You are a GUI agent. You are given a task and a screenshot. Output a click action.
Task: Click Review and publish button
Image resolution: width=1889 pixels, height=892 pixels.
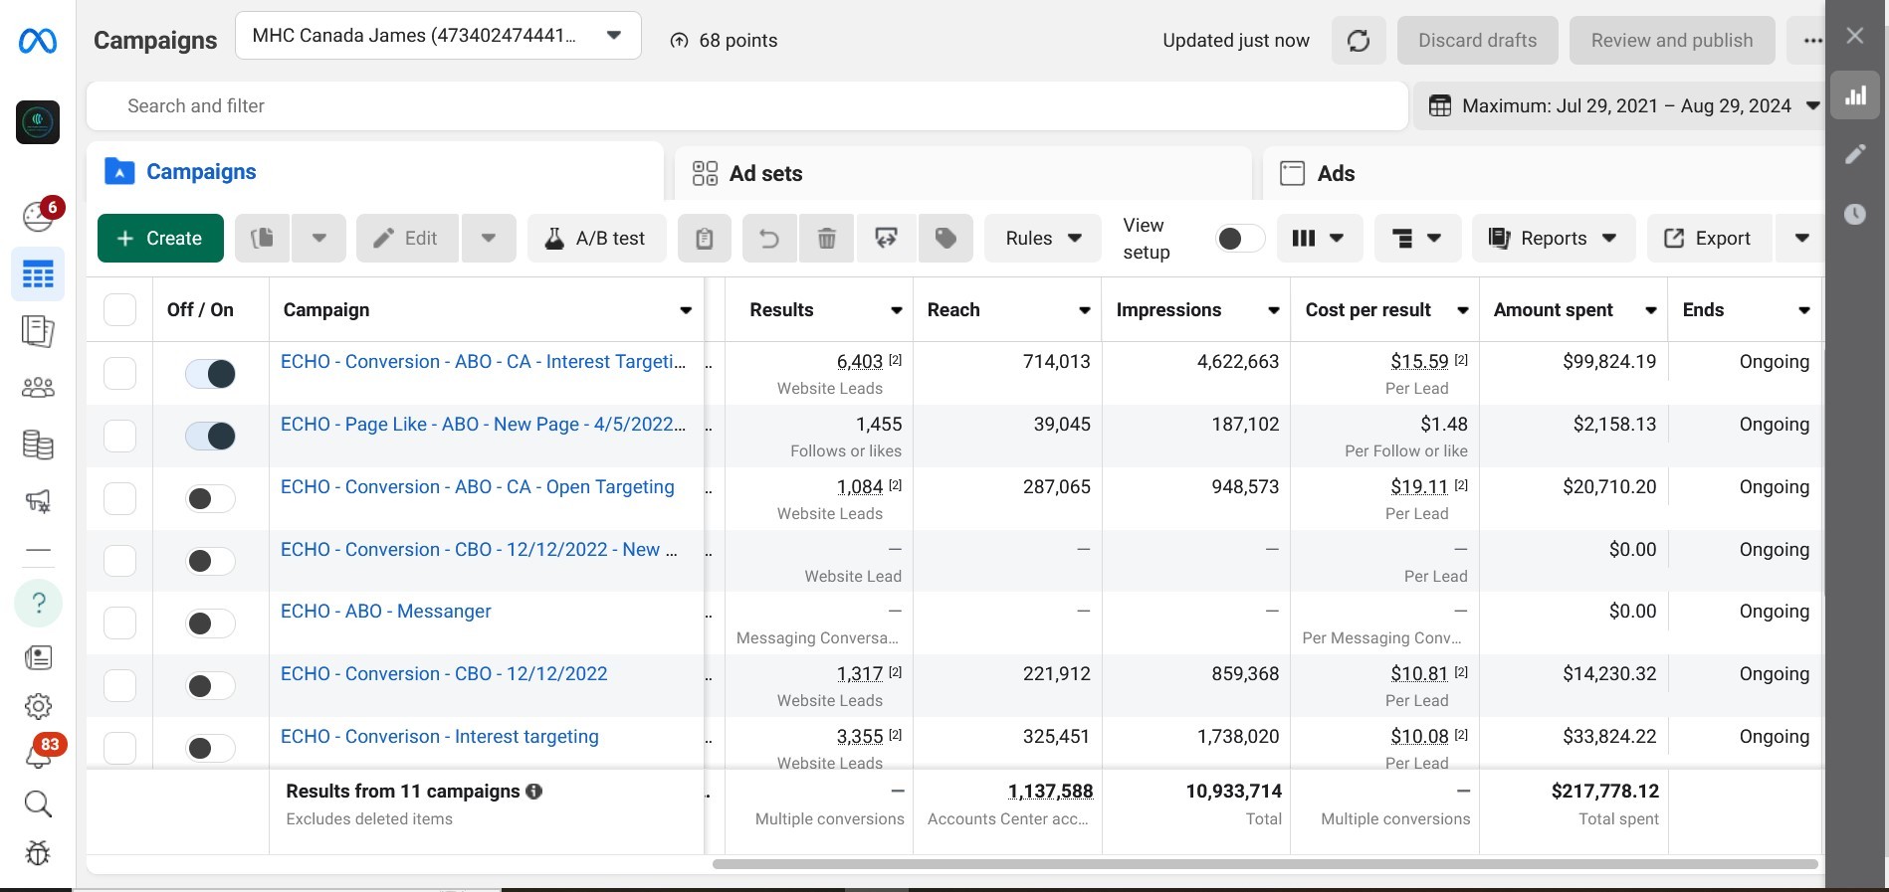click(1672, 41)
